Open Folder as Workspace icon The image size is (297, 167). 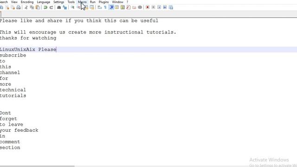(x=134, y=7)
